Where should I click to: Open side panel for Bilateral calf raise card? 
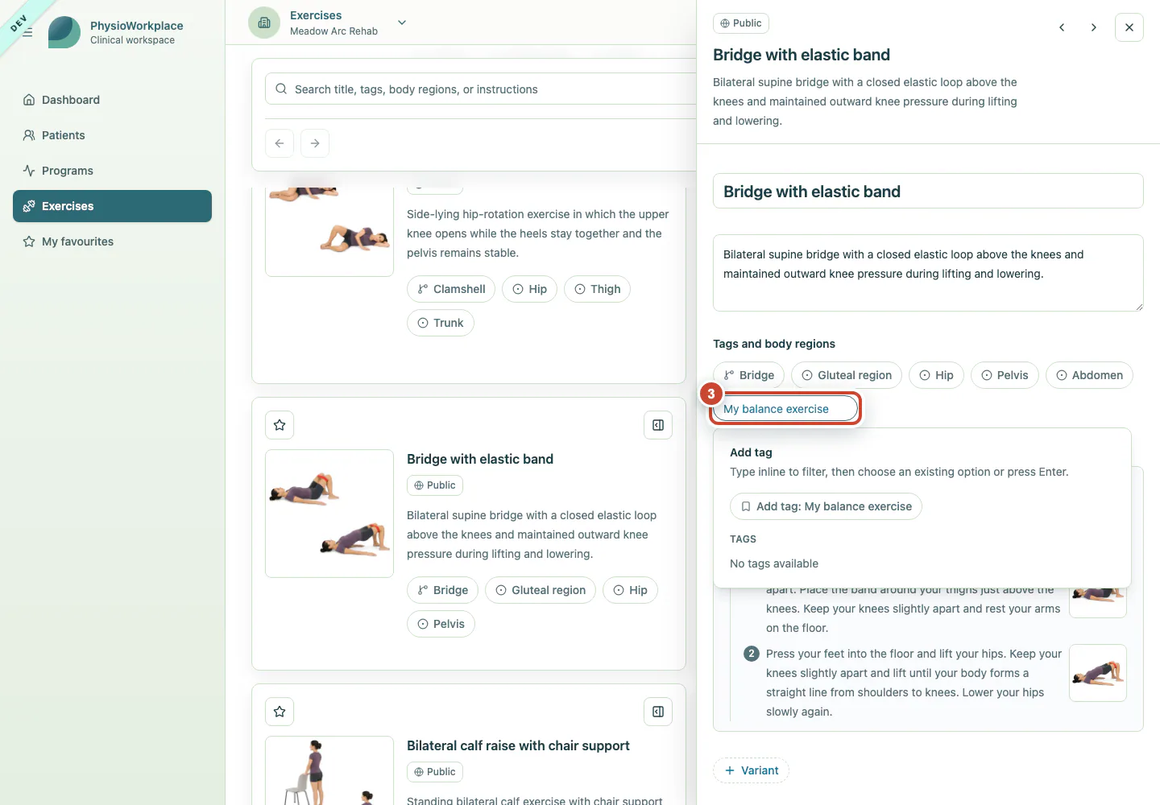point(658,712)
